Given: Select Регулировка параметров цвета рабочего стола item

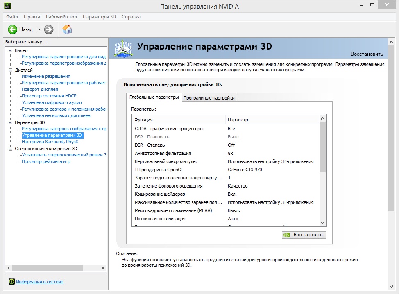Looking at the screenshot, I should (x=63, y=83).
